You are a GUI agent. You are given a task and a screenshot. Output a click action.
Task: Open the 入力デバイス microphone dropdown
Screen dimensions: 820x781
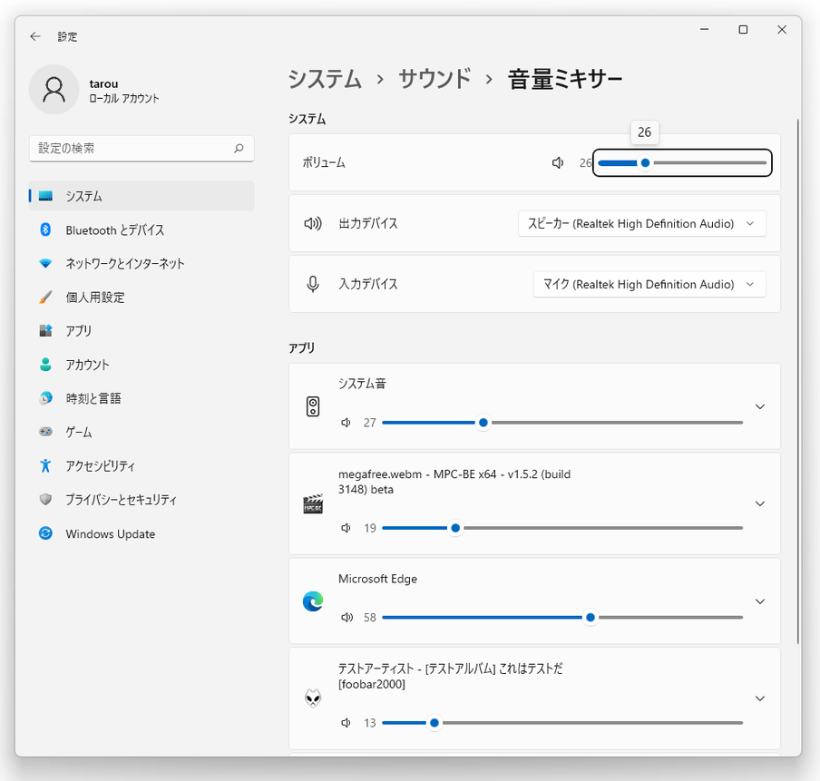tap(650, 285)
